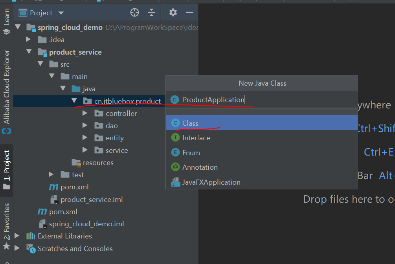The image size is (395, 264).
Task: Choose Enum from the class type list
Action: pos(191,152)
